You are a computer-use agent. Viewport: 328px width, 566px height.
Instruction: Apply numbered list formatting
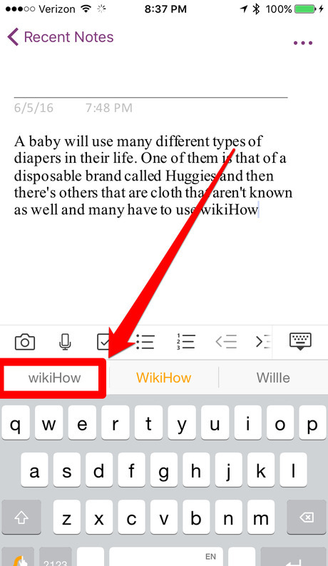pyautogui.click(x=185, y=341)
